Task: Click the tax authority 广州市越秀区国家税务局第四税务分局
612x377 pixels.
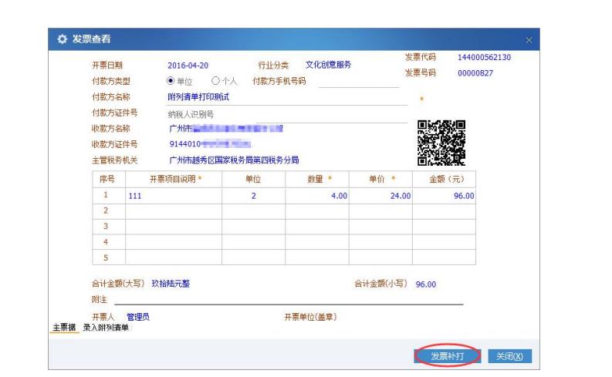Action: point(234,160)
